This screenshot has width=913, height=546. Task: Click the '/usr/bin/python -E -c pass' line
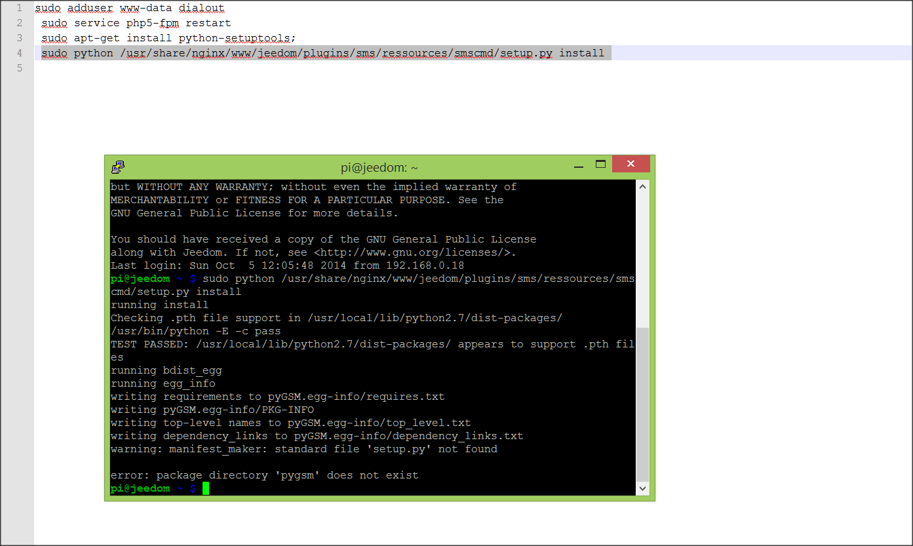click(195, 331)
